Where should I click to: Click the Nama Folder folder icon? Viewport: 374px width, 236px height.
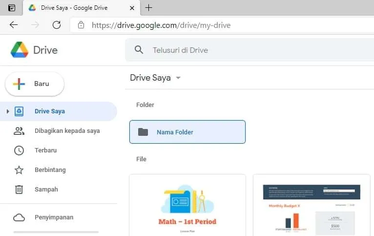[x=143, y=132]
